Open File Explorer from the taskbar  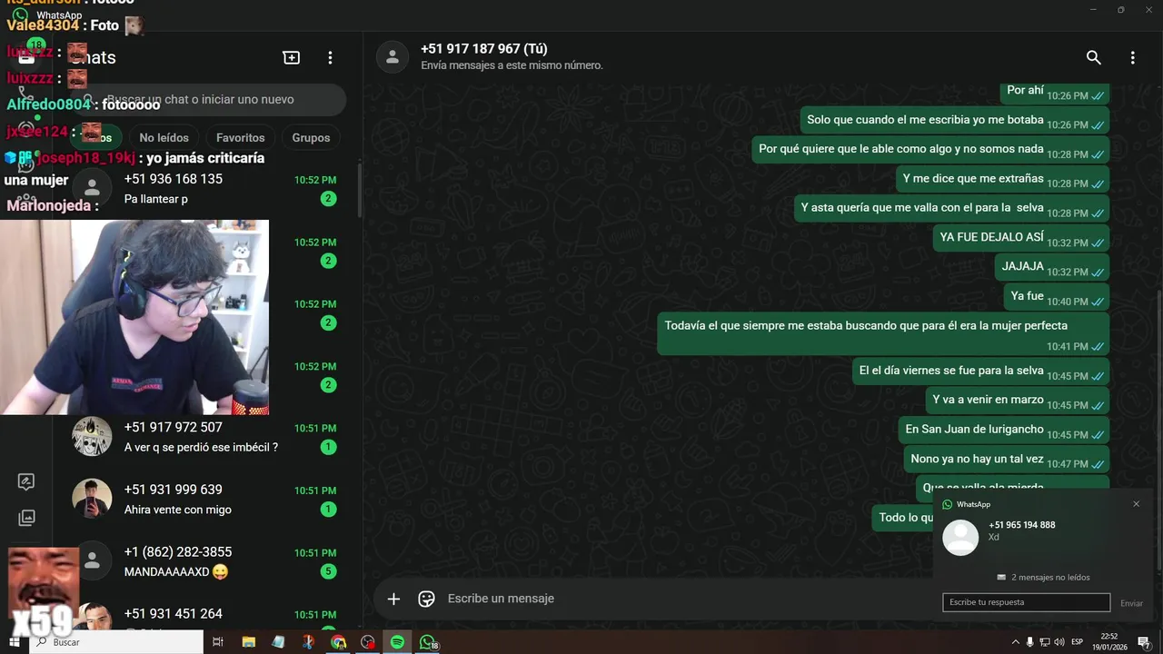[x=248, y=642]
